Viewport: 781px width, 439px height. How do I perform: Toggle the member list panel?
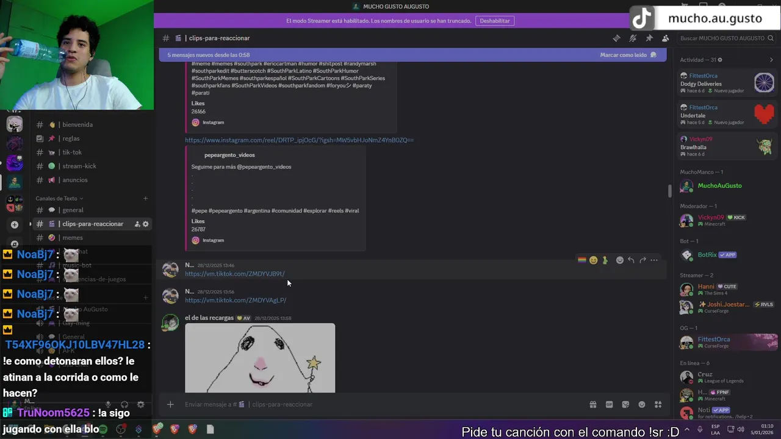click(x=665, y=38)
